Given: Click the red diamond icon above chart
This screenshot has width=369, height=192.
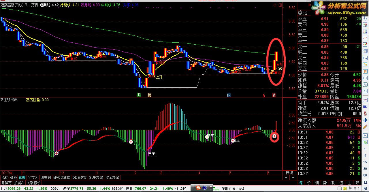Looking at the screenshot, I should click(x=275, y=5).
